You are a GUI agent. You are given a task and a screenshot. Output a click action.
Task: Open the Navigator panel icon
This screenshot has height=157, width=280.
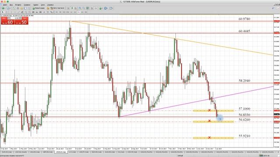point(21,8)
